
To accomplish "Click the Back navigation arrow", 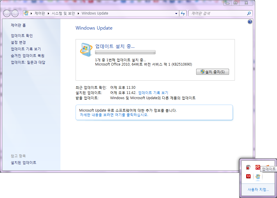I will click(x=7, y=14).
